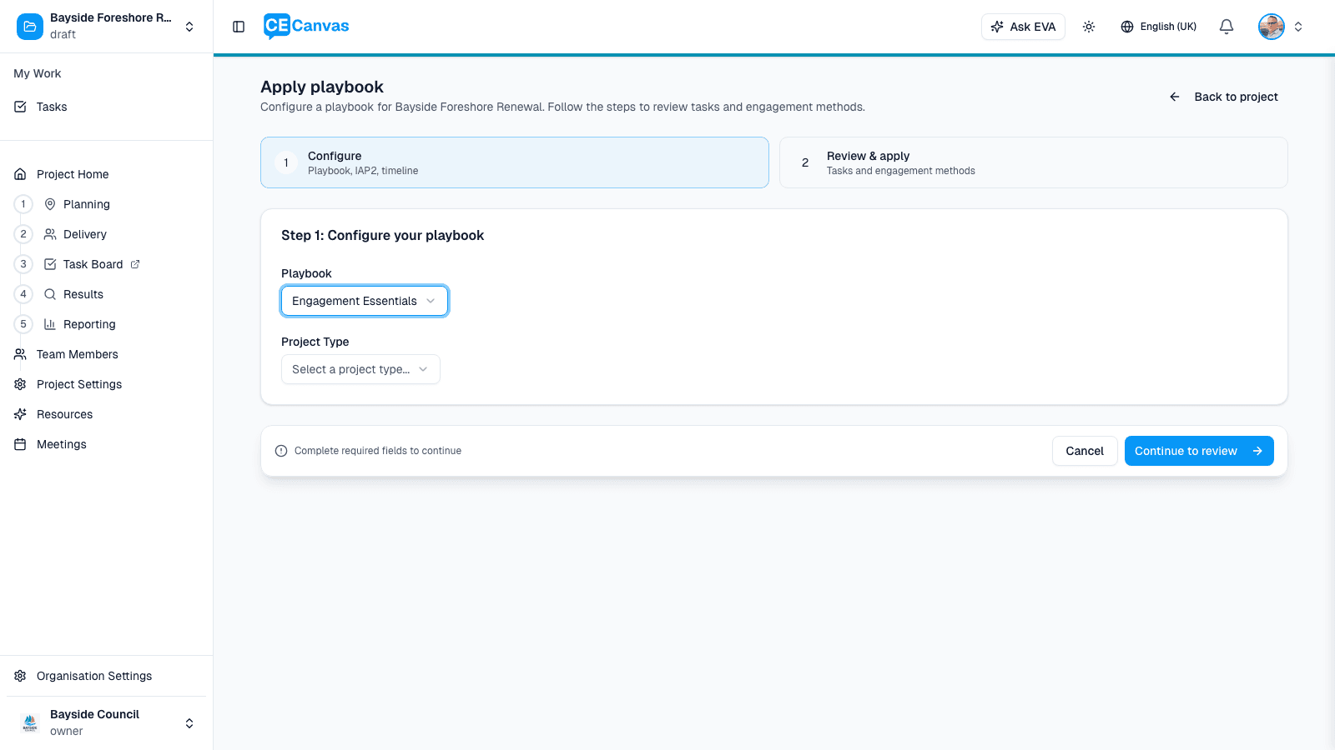Open the Engagement Essentials playbook dropdown

coord(364,301)
